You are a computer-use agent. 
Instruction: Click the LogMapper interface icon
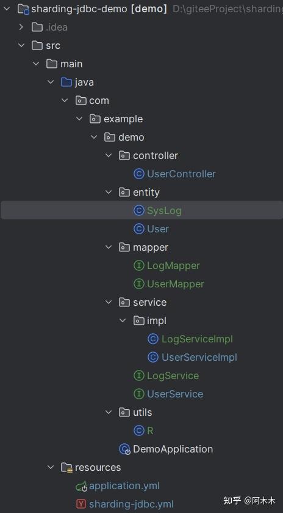point(138,265)
